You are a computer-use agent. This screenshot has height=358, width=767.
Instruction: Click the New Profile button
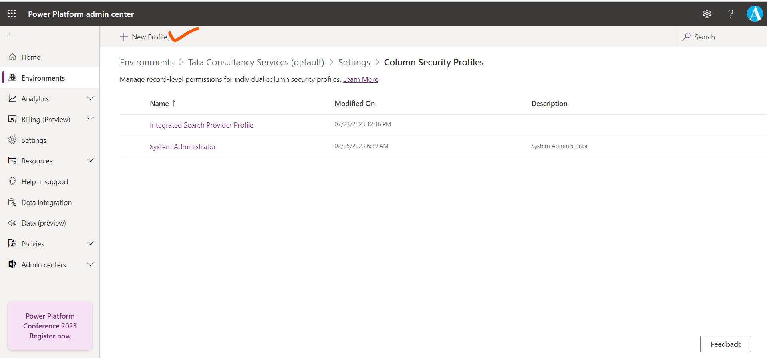pyautogui.click(x=144, y=37)
